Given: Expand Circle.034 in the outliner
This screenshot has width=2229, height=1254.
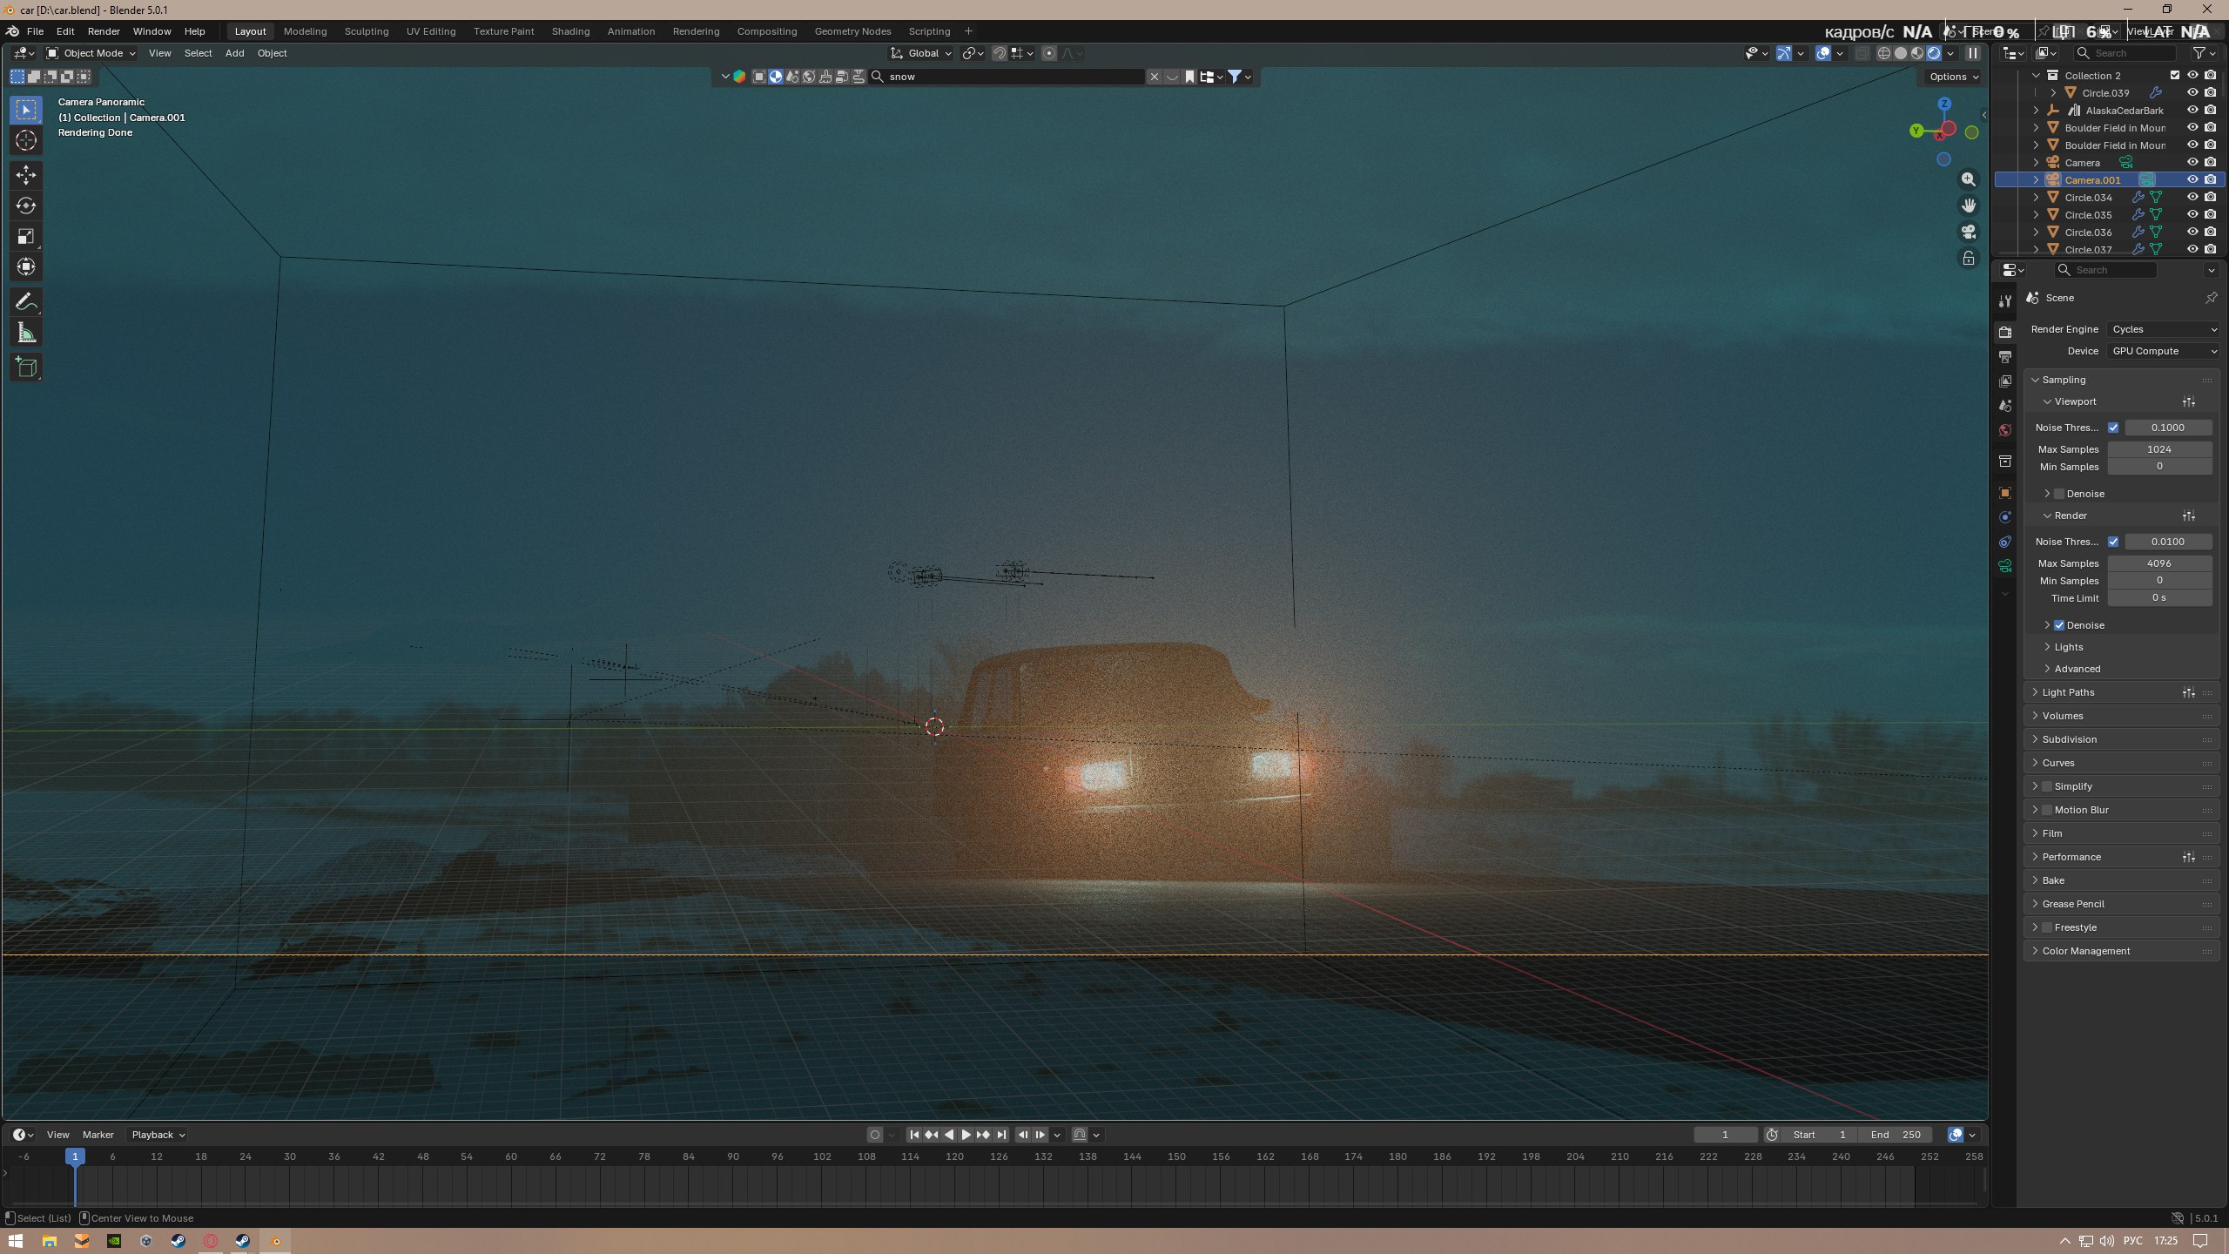Looking at the screenshot, I should click(x=2036, y=198).
